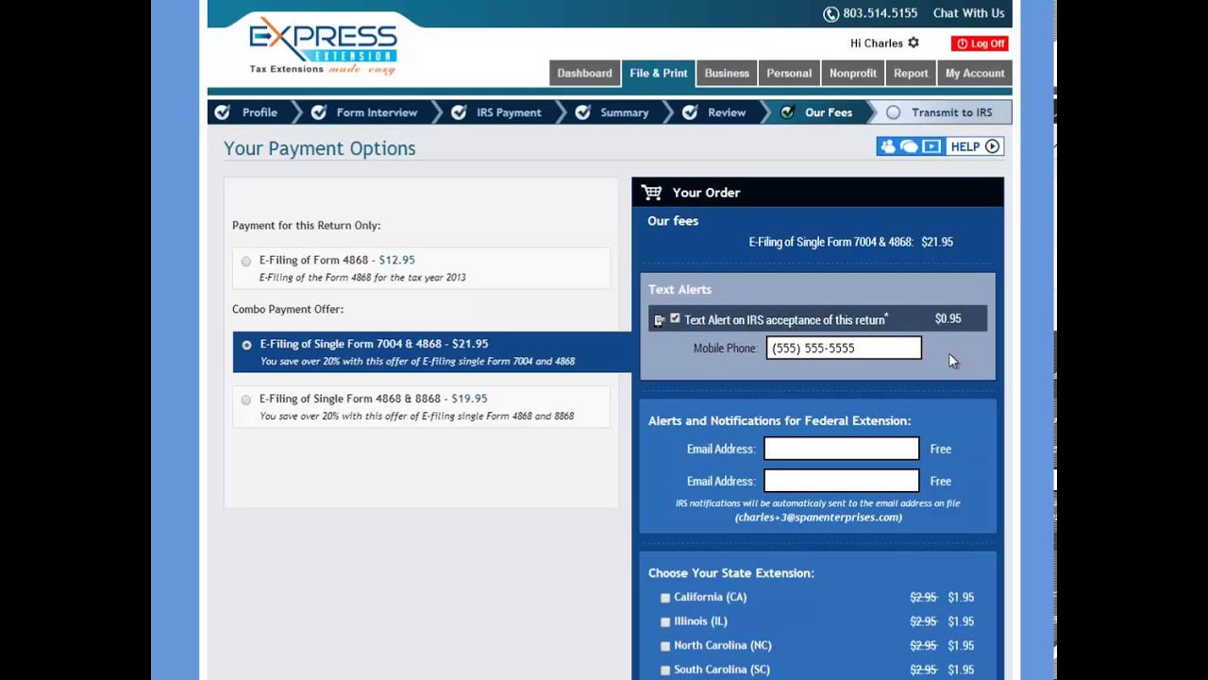This screenshot has height=680, width=1208.
Task: Uncheck Text Alert on IRS acceptance checkbox
Action: tap(675, 319)
